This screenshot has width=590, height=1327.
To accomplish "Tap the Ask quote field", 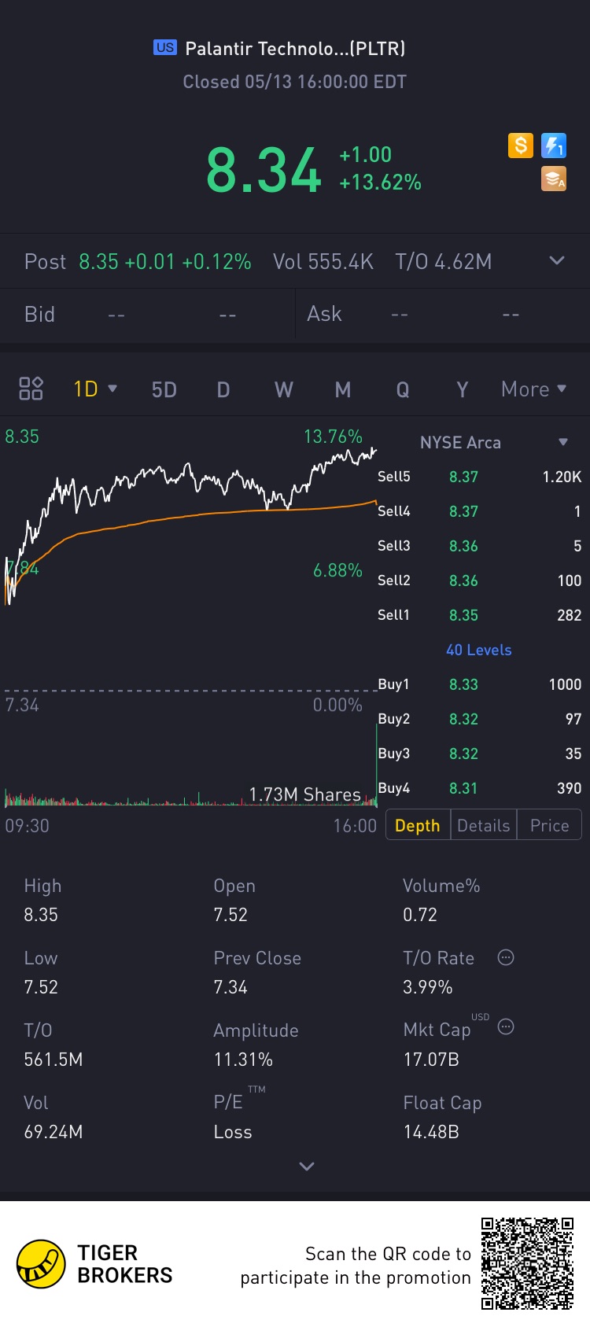I will click(x=443, y=315).
